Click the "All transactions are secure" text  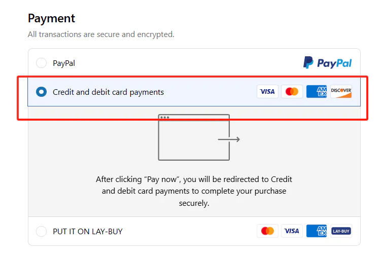coord(101,34)
